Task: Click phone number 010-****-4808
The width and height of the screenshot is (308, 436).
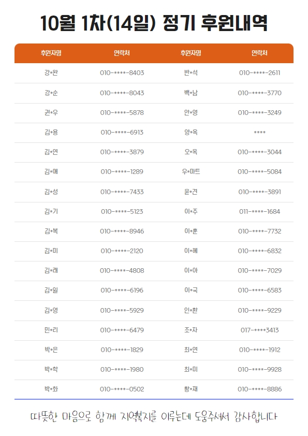Action: coord(122,270)
